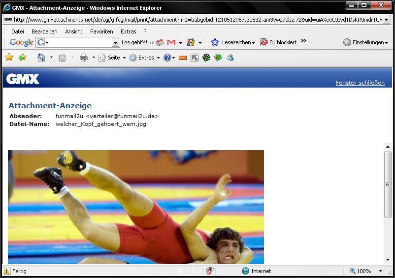Click the ICQ green flower icon
The height and width of the screenshot is (278, 395).
point(206,58)
